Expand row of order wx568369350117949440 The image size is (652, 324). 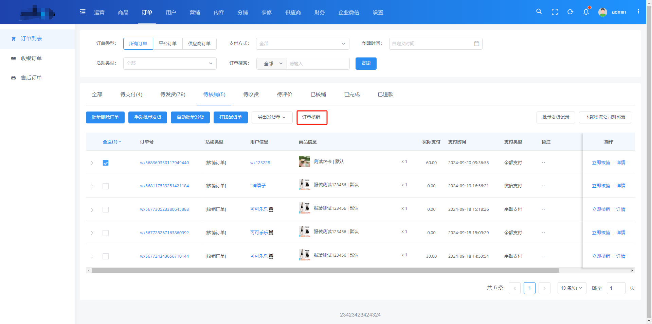coord(92,163)
